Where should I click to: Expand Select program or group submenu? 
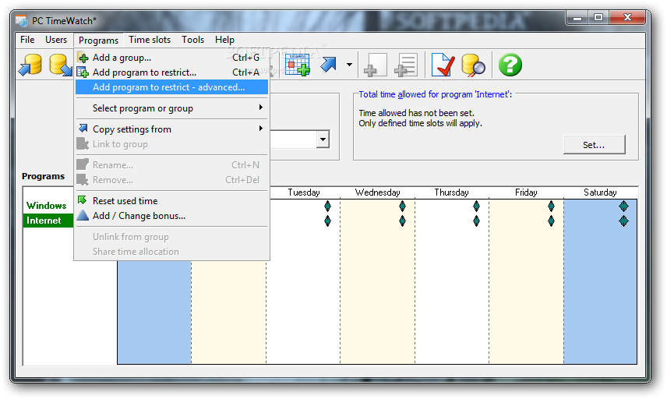pos(172,108)
